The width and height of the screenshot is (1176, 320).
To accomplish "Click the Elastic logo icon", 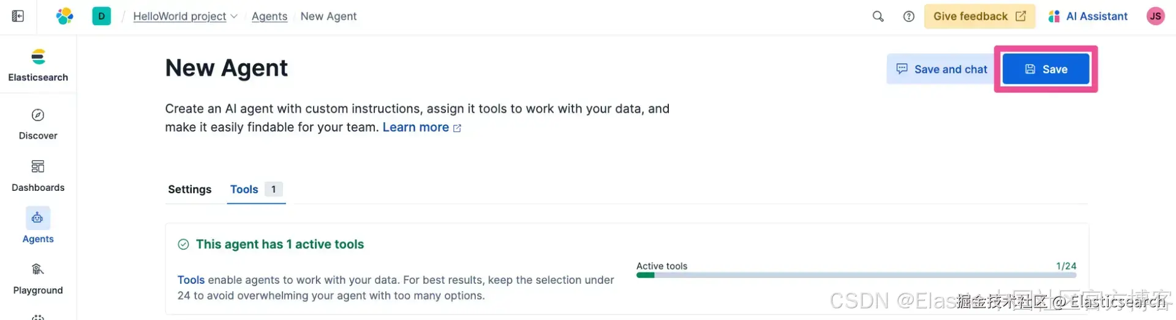I will pyautogui.click(x=64, y=16).
